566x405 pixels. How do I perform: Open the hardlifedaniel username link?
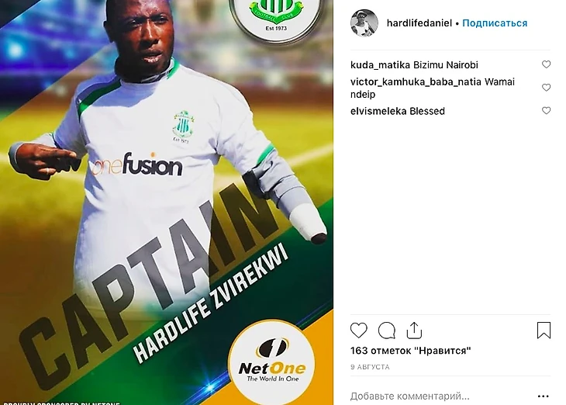coord(419,23)
